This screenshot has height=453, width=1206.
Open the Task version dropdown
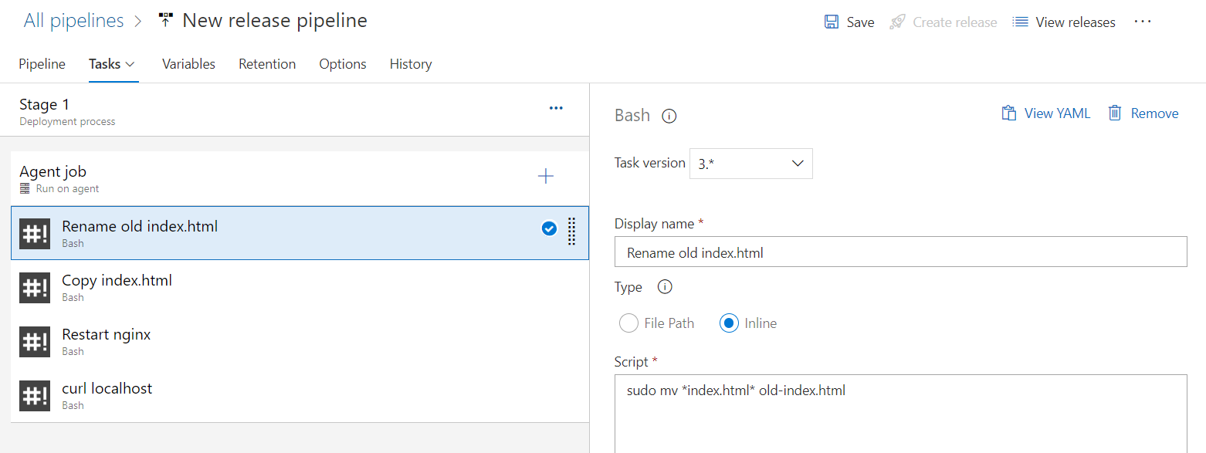750,164
